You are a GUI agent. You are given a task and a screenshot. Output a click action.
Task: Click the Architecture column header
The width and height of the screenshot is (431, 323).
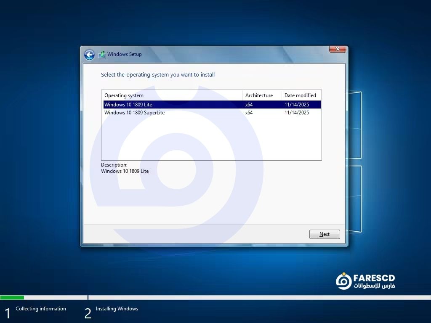(259, 95)
